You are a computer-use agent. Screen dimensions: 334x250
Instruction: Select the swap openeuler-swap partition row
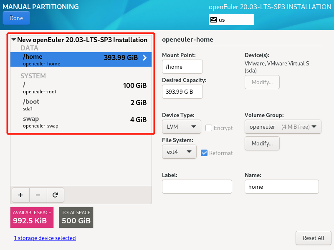tap(81, 122)
